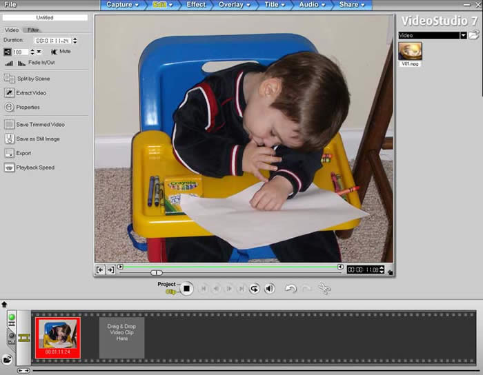Click the Playback Speed icon

(10, 168)
